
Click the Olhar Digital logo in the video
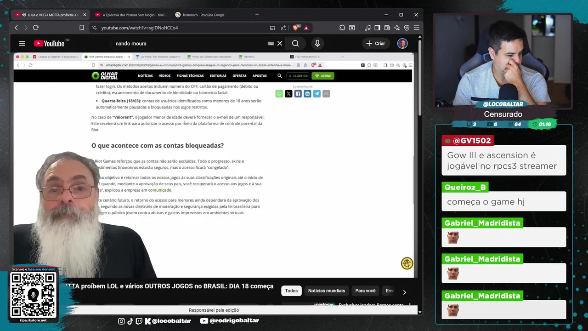[x=105, y=76]
